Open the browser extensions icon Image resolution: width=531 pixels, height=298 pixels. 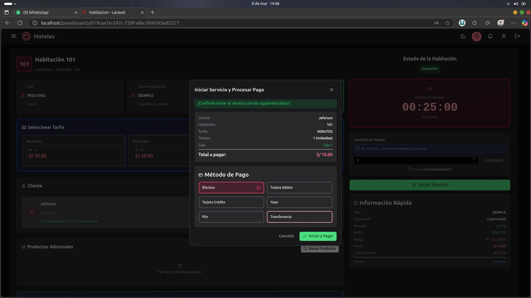[x=474, y=23]
